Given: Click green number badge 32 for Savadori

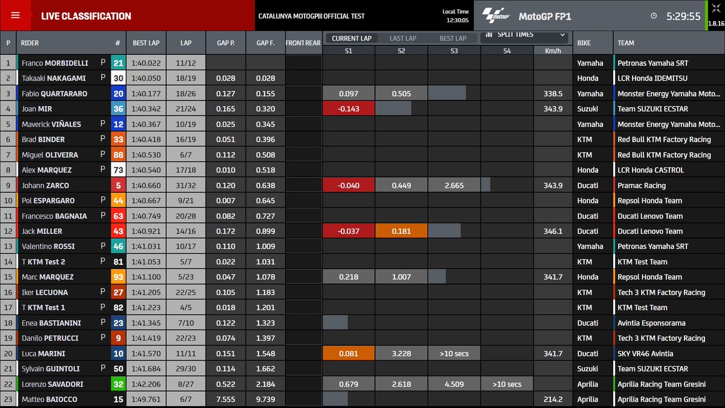Looking at the screenshot, I should coord(118,384).
